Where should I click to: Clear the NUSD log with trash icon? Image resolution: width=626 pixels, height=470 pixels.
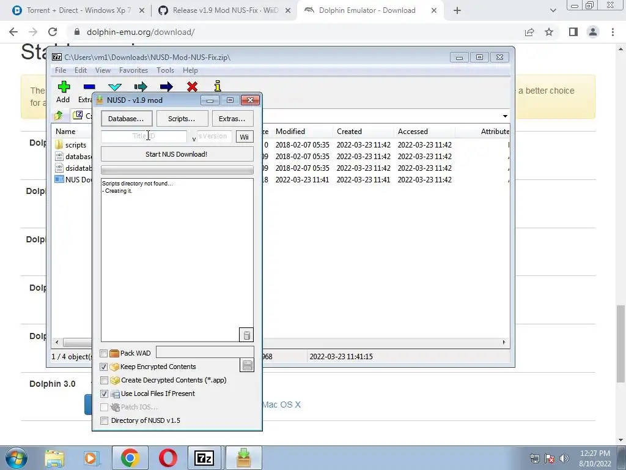click(x=246, y=335)
